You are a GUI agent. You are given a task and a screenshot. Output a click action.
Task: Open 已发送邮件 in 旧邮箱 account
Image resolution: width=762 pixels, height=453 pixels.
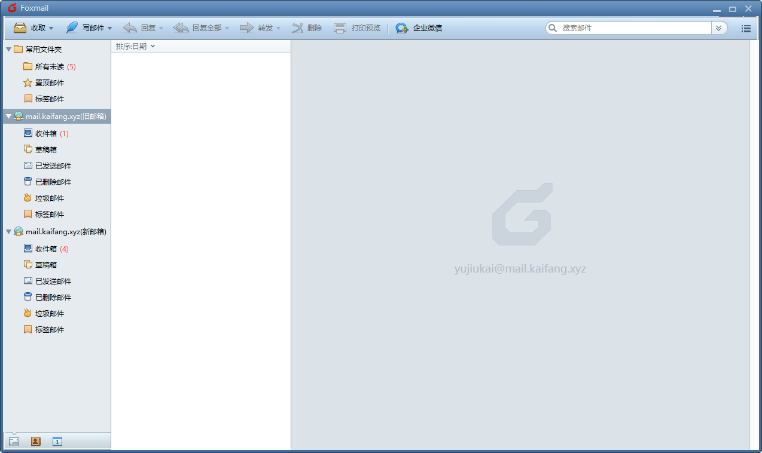tap(47, 166)
